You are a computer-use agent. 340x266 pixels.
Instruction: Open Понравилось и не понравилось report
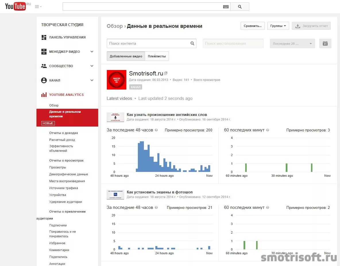coord(62,234)
